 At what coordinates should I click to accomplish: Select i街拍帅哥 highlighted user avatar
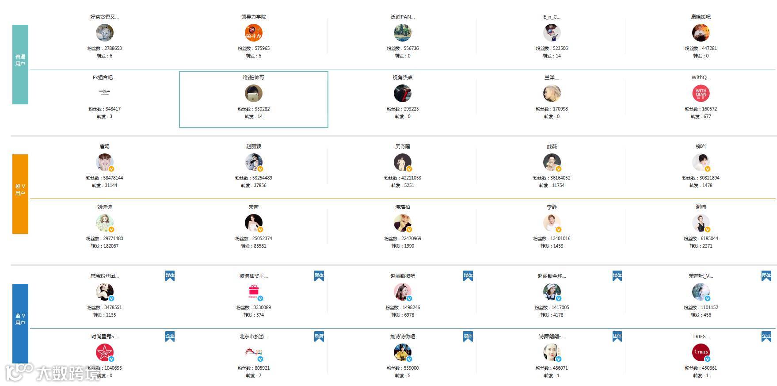click(x=253, y=93)
